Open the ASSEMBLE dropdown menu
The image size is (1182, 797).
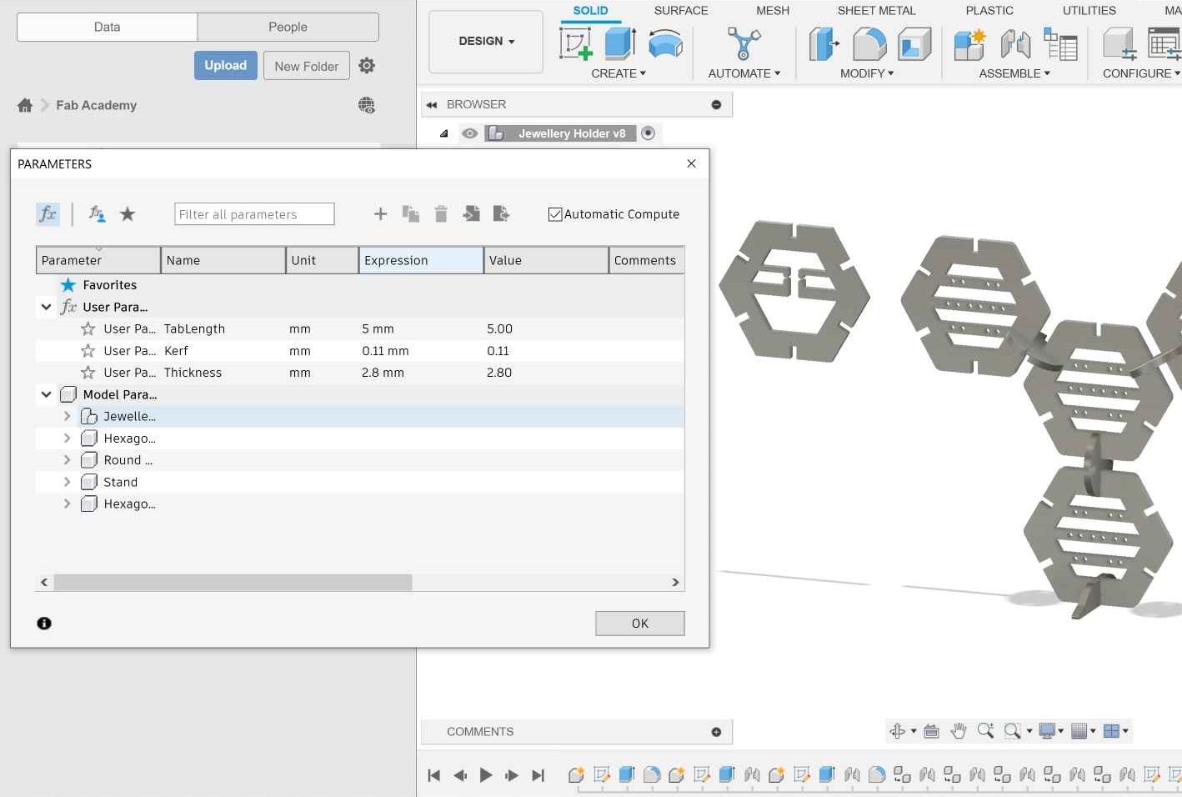pyautogui.click(x=1014, y=73)
